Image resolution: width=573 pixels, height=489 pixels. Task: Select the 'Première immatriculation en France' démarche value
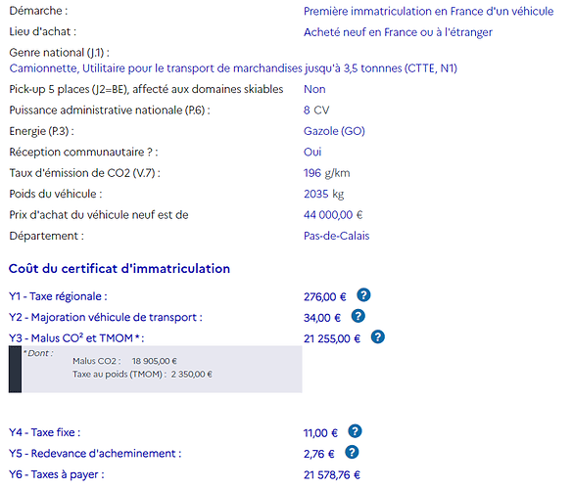coord(428,12)
